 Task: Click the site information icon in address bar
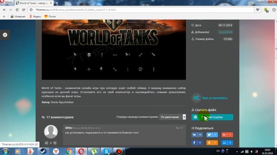[31, 10]
